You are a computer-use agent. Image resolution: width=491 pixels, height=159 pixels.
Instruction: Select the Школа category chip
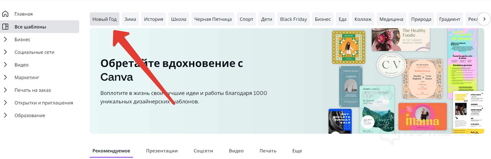click(179, 19)
